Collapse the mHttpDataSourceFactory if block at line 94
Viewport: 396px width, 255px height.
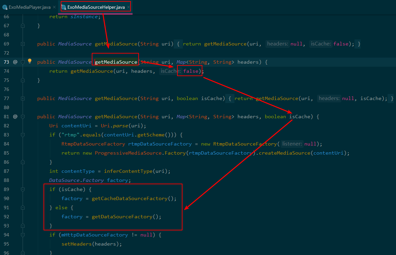[x=23, y=235]
